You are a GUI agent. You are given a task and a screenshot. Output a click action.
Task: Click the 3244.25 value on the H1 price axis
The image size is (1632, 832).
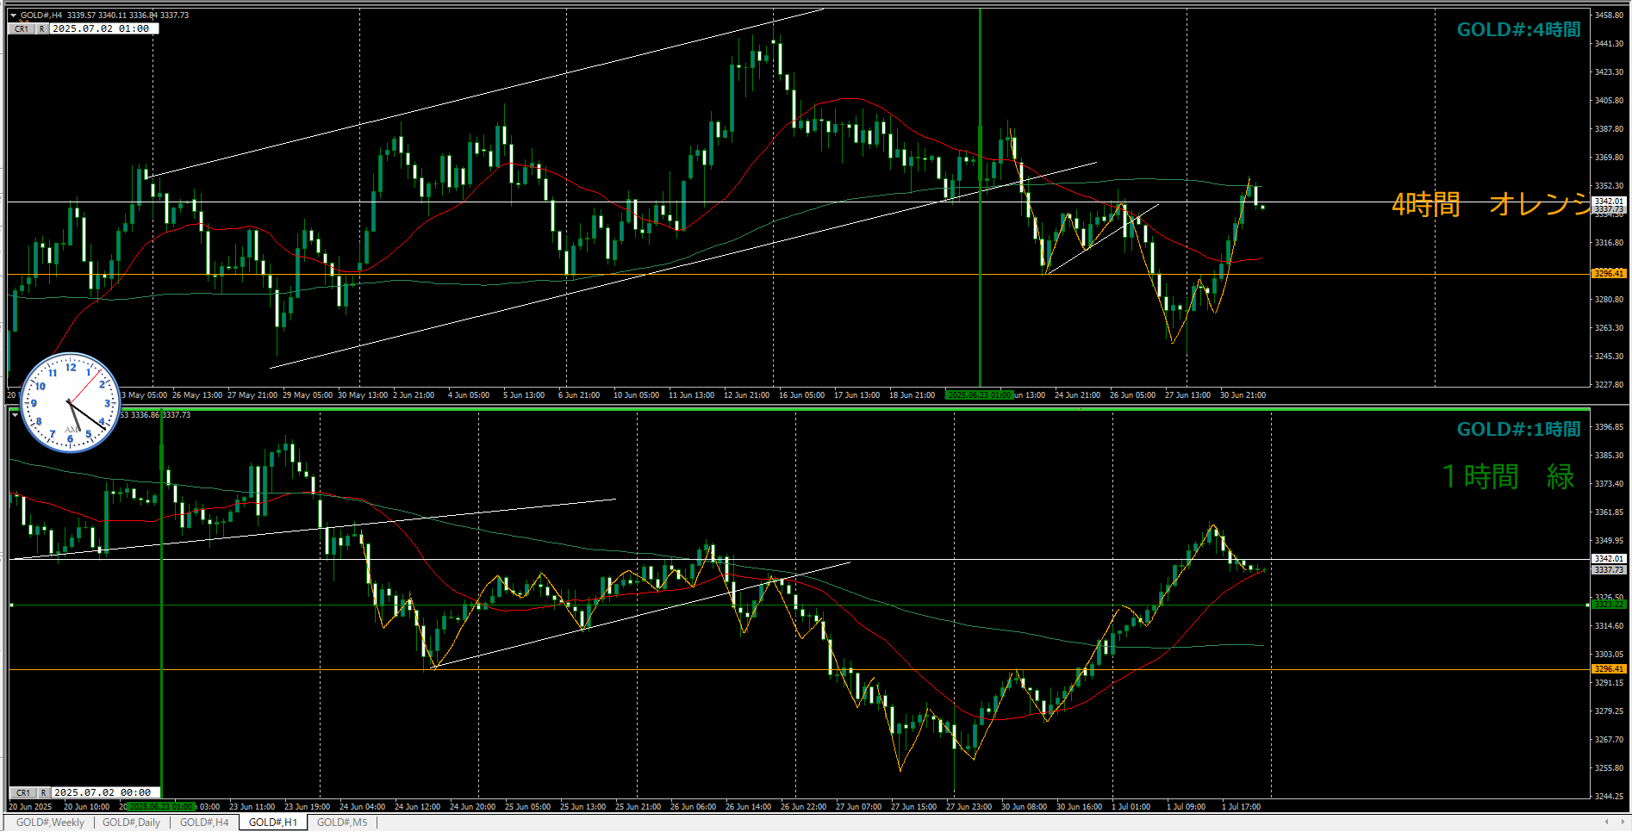click(1609, 797)
